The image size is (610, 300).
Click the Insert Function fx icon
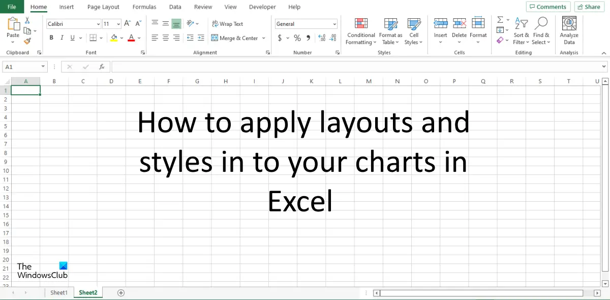pyautogui.click(x=102, y=67)
